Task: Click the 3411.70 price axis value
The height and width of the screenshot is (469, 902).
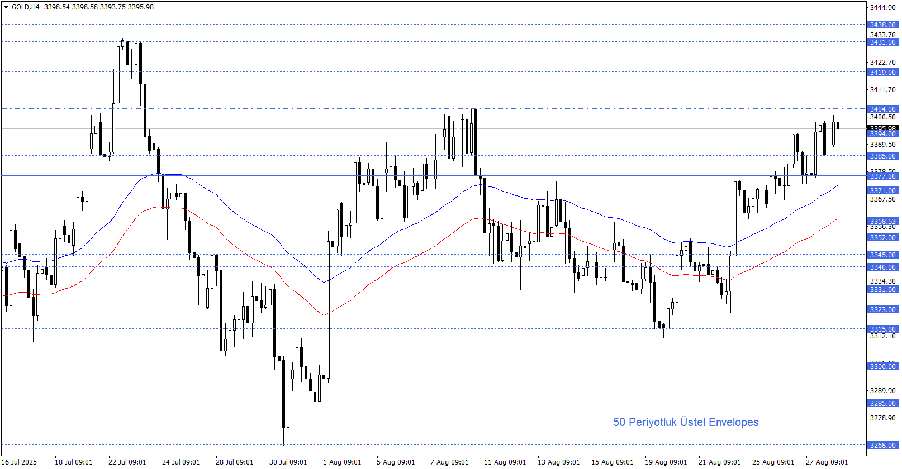Action: click(883, 89)
